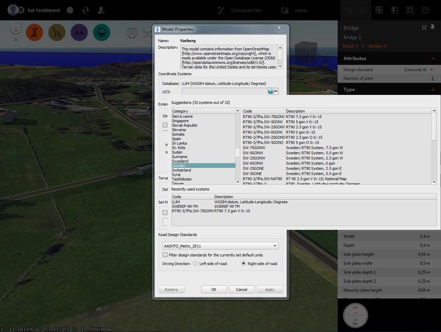Viewport: 441px width, 332px height.
Task: Edit the Number of piers value
Action: (x=432, y=78)
